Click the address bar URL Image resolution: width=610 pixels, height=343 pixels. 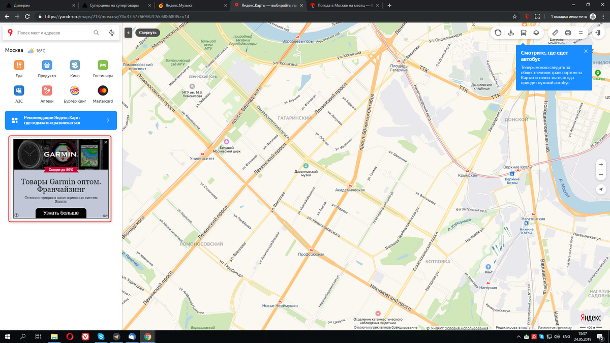click(x=117, y=16)
